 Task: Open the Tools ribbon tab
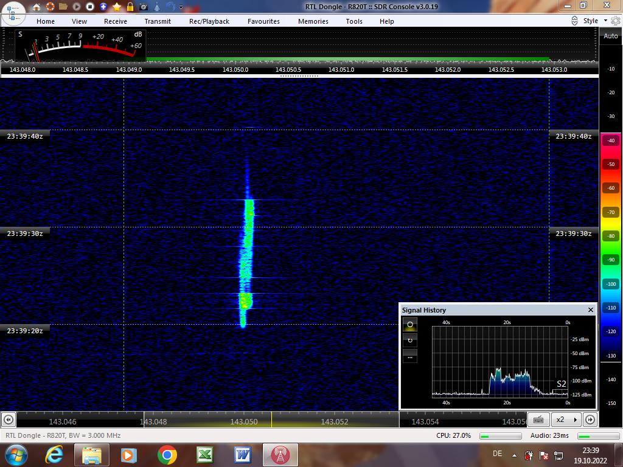click(354, 21)
